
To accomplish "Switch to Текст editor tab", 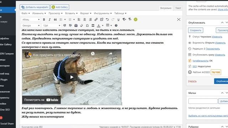I will point(178,8).
